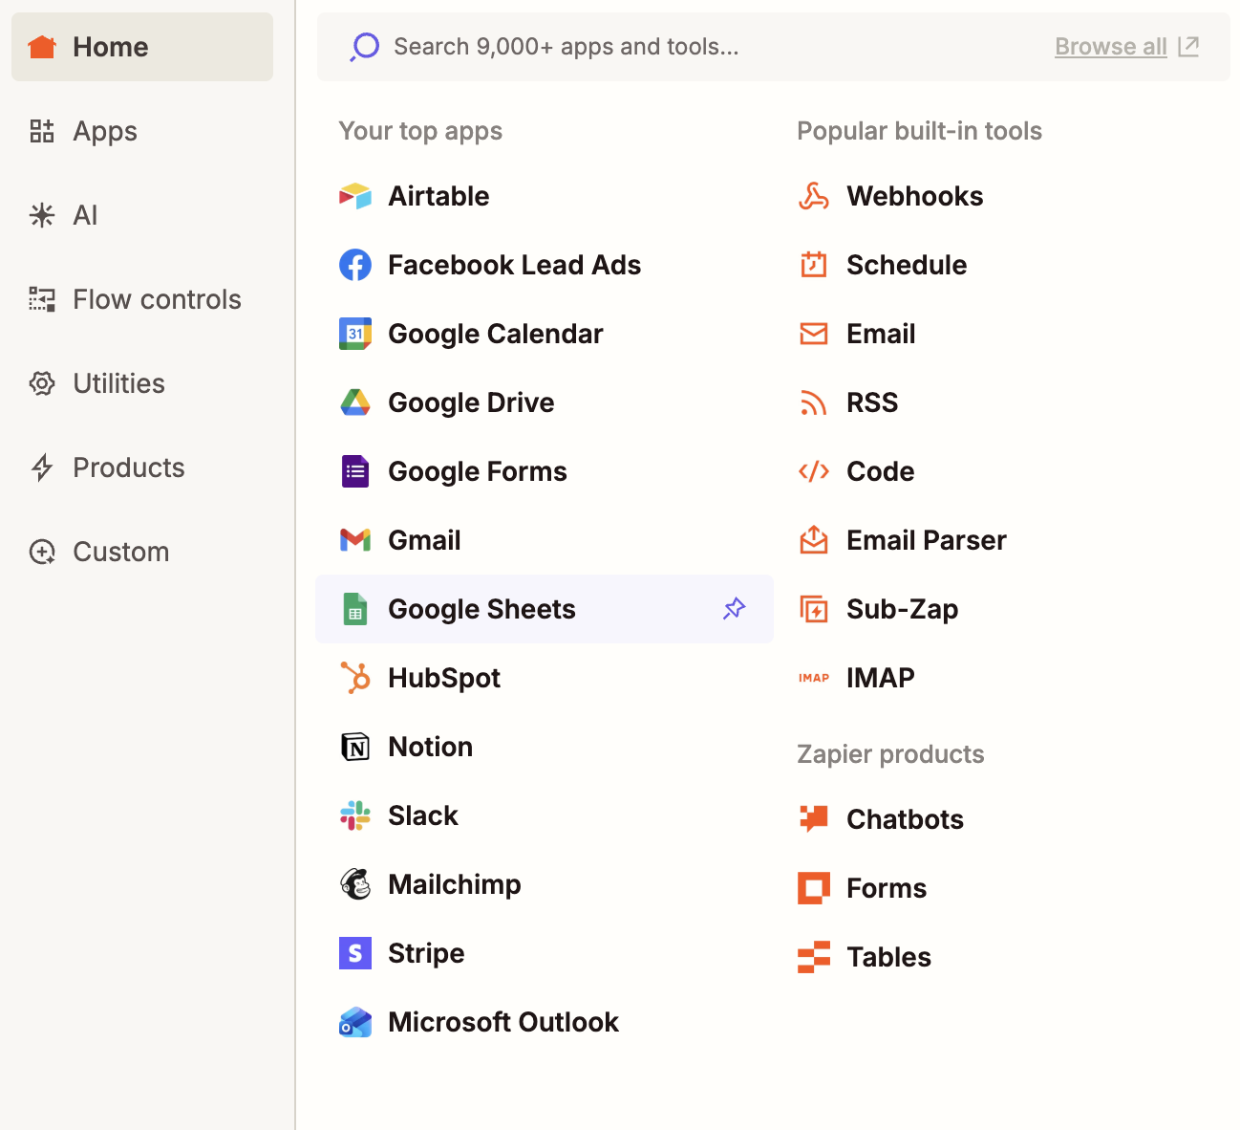Switch to the AI sidebar tab
Image resolution: width=1240 pixels, height=1130 pixels.
tap(142, 215)
